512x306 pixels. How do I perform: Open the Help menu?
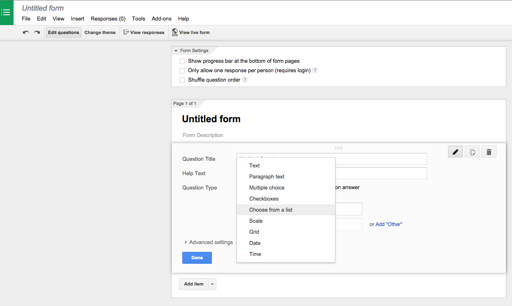(x=184, y=18)
